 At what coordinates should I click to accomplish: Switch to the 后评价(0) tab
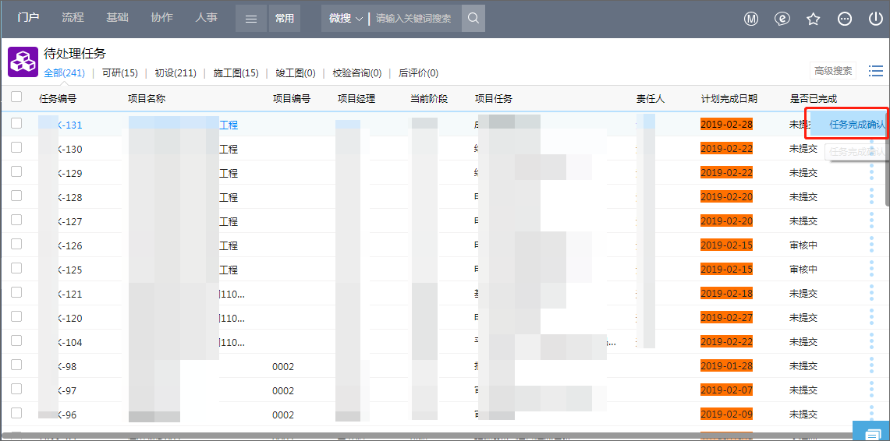(418, 72)
